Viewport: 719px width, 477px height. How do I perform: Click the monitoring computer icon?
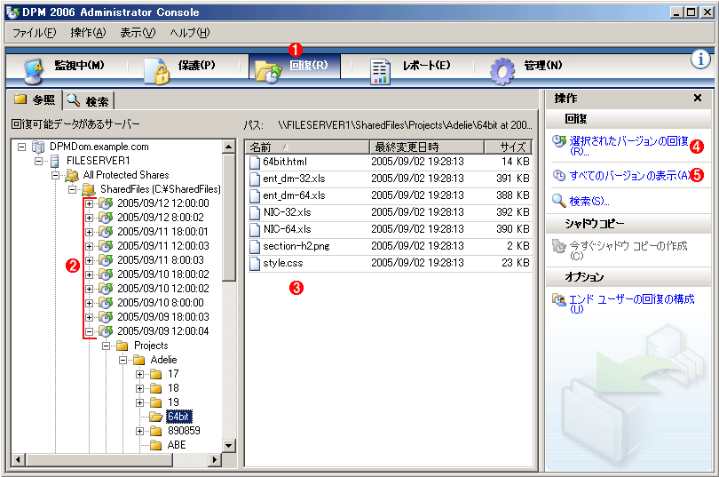(x=35, y=72)
